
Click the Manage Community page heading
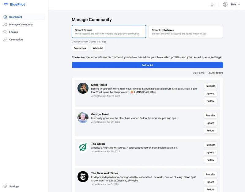click(x=92, y=20)
